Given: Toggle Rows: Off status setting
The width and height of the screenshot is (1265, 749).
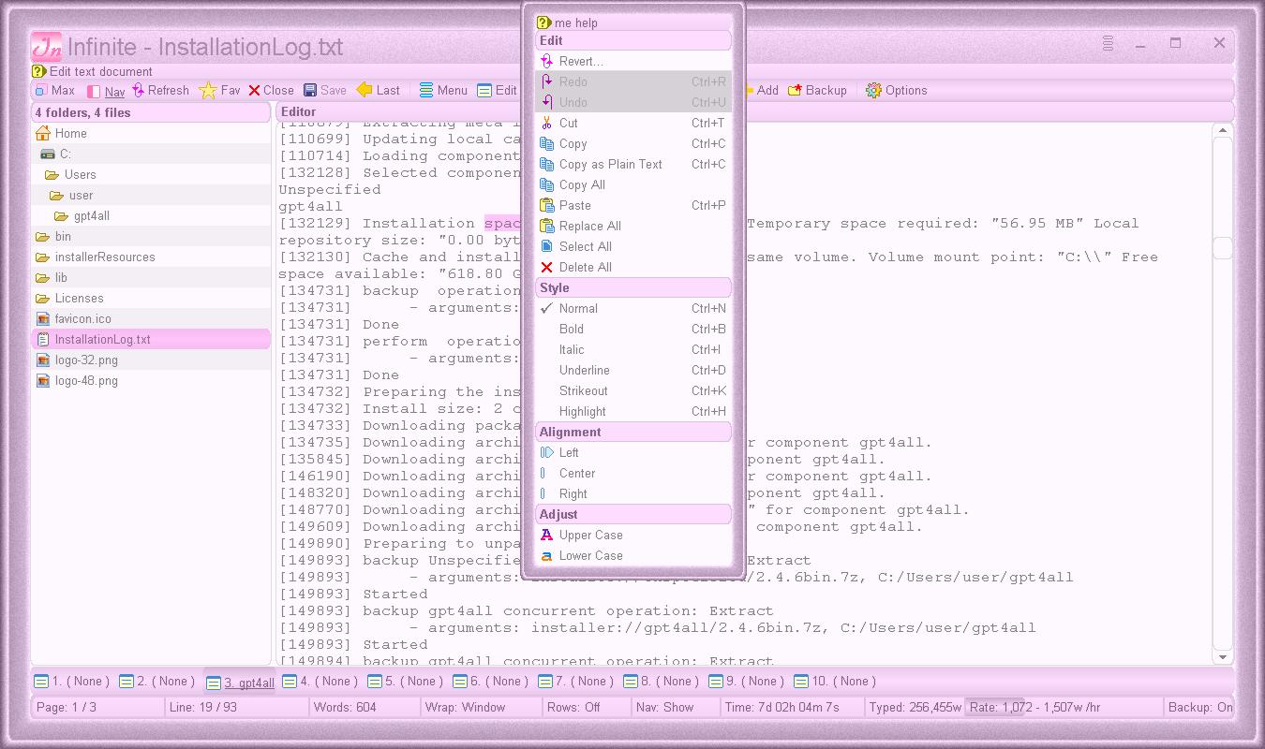Looking at the screenshot, I should pos(585,708).
